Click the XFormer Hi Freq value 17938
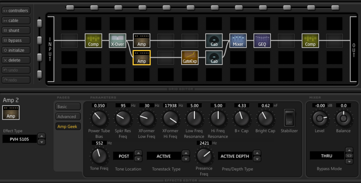Viewport: 361px width, 183px height. (171, 106)
